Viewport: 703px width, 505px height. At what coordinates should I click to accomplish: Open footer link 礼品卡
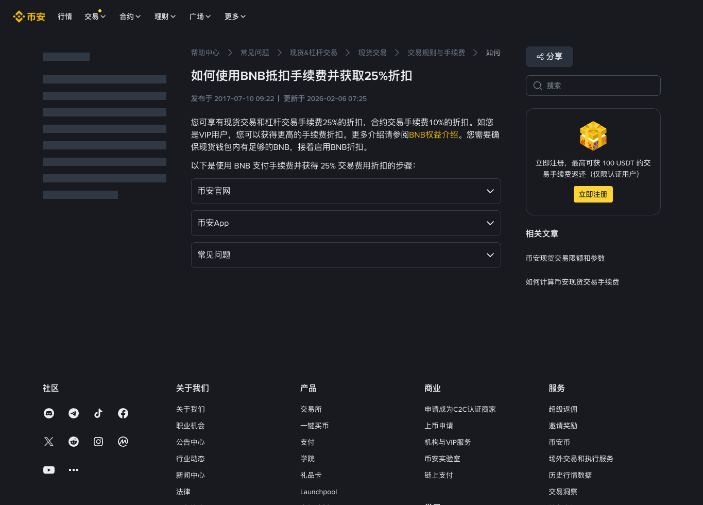click(311, 475)
